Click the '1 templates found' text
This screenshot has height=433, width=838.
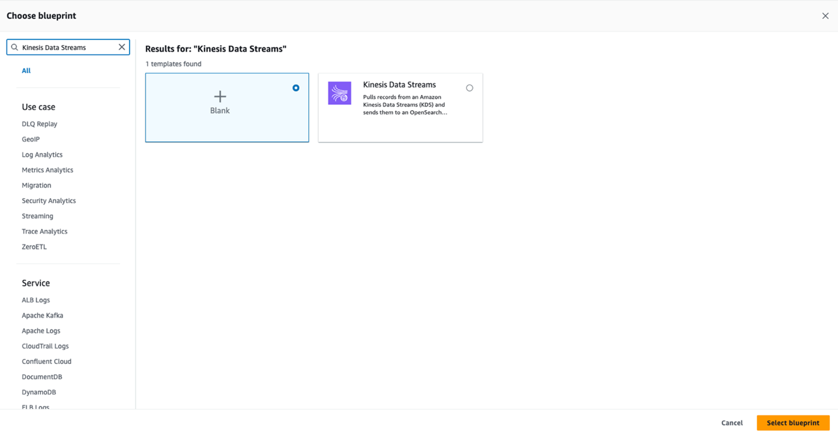click(x=173, y=64)
